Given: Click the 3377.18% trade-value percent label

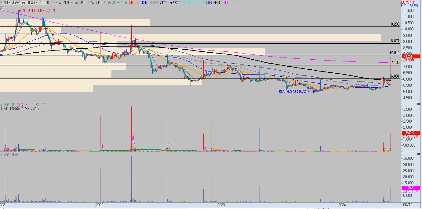Looking at the screenshot, I should 410,191.
